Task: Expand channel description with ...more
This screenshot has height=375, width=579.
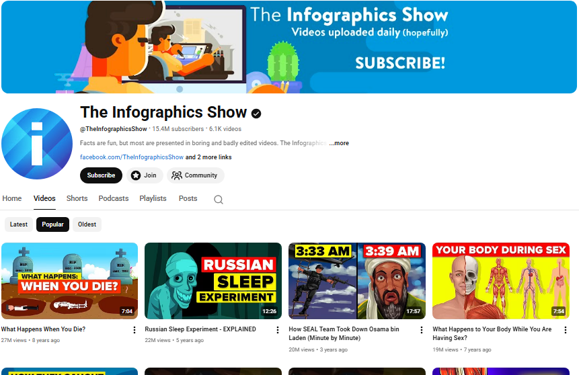Action: (x=339, y=143)
